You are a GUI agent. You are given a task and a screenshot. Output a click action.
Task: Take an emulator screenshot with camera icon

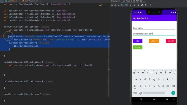(142, 5)
